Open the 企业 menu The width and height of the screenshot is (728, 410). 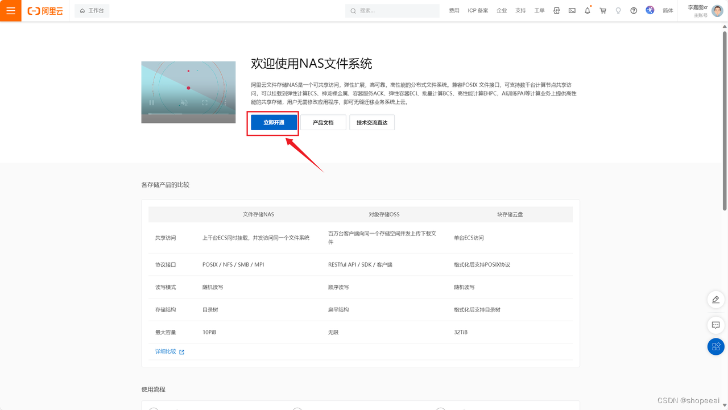502,11
